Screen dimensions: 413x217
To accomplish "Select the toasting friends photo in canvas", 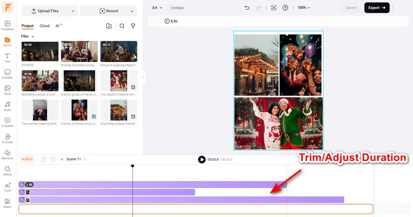I will point(301,65).
